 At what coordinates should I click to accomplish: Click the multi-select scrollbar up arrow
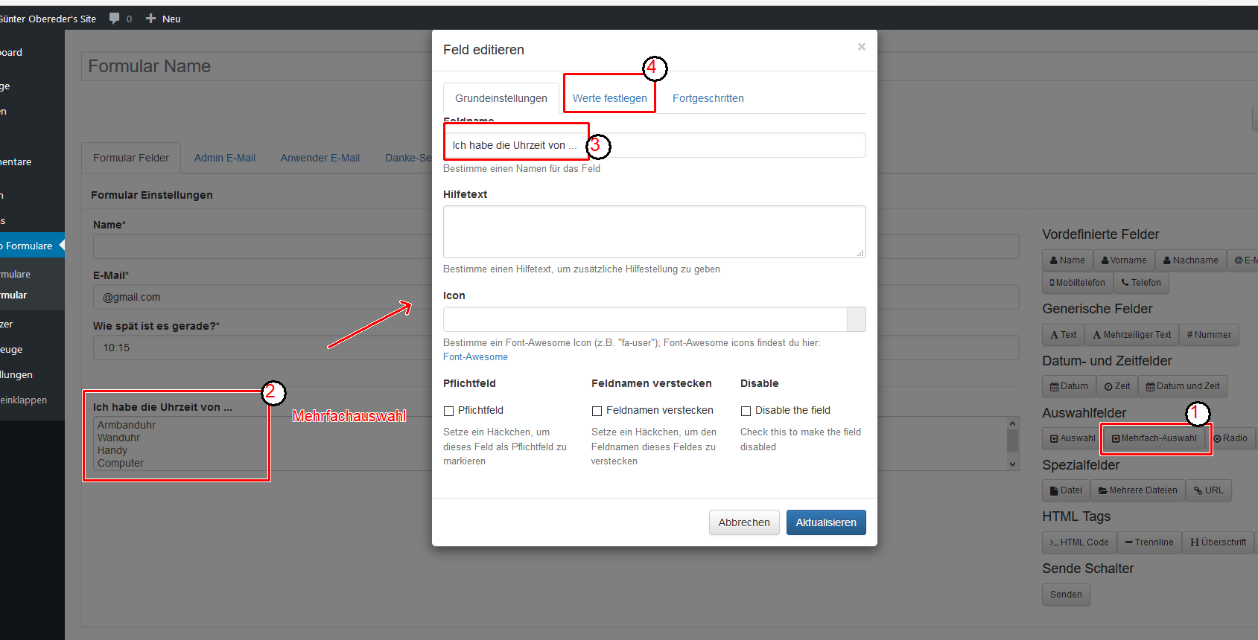[x=1012, y=423]
